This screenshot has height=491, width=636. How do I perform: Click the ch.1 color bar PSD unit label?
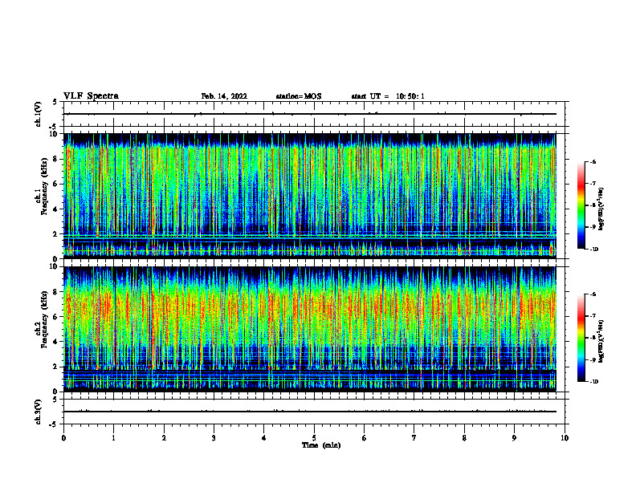pos(601,209)
